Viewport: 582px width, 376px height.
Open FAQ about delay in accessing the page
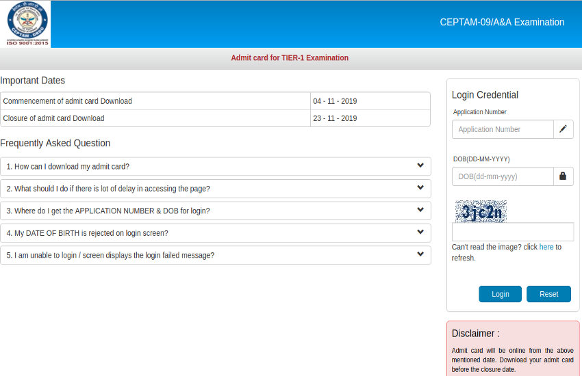click(108, 189)
